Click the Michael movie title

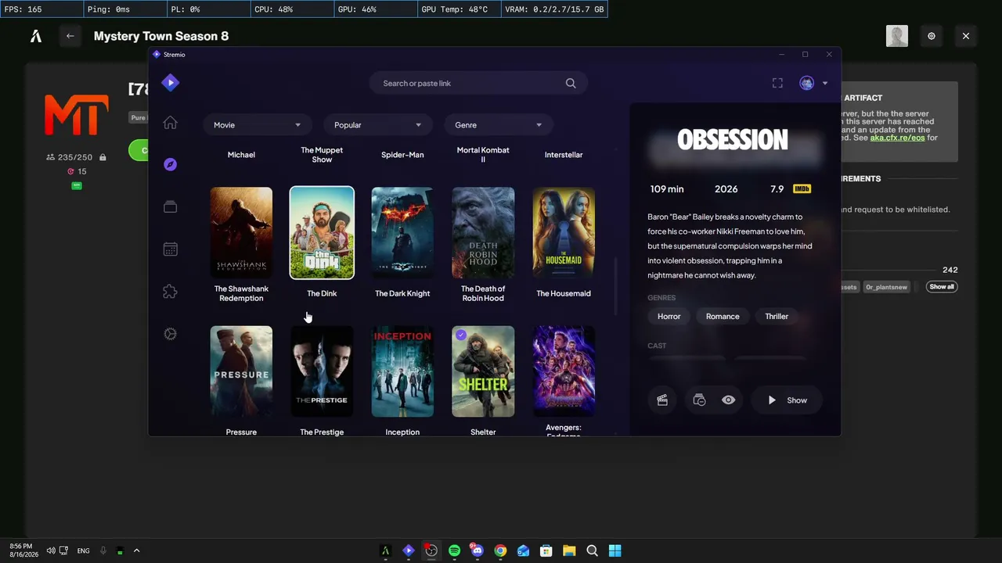[x=241, y=155]
